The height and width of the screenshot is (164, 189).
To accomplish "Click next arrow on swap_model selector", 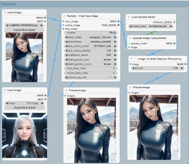I will click(115, 37).
